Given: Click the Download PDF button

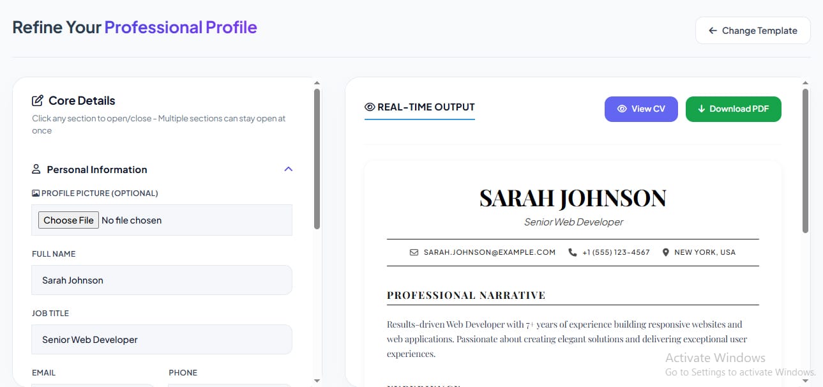Looking at the screenshot, I should tap(734, 109).
